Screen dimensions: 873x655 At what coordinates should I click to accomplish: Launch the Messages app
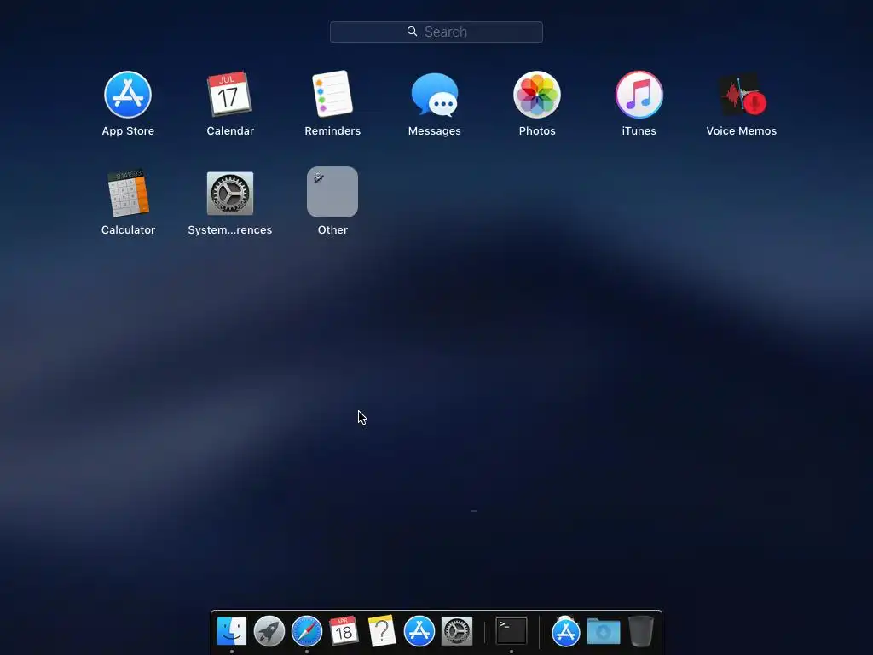click(x=434, y=95)
